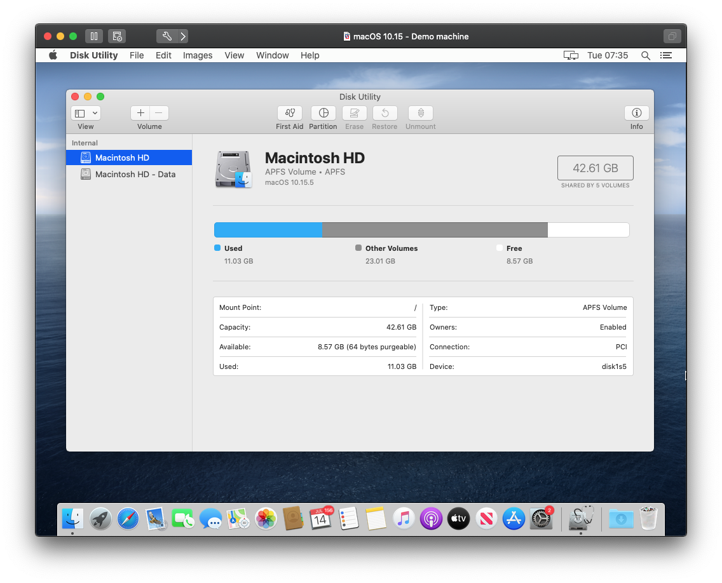
Task: Open the Disk Utility app menu
Action: click(94, 55)
